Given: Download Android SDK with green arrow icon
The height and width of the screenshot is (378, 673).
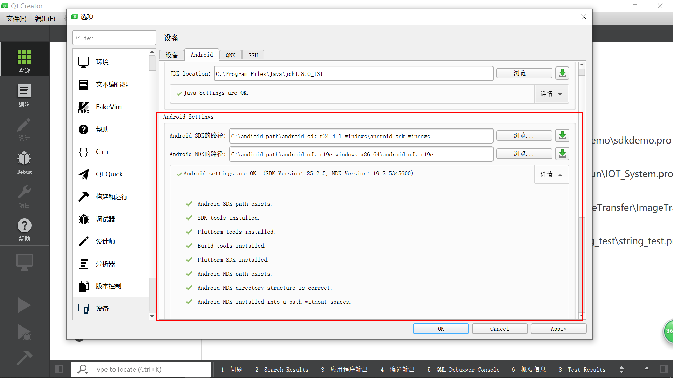Looking at the screenshot, I should (x=562, y=135).
